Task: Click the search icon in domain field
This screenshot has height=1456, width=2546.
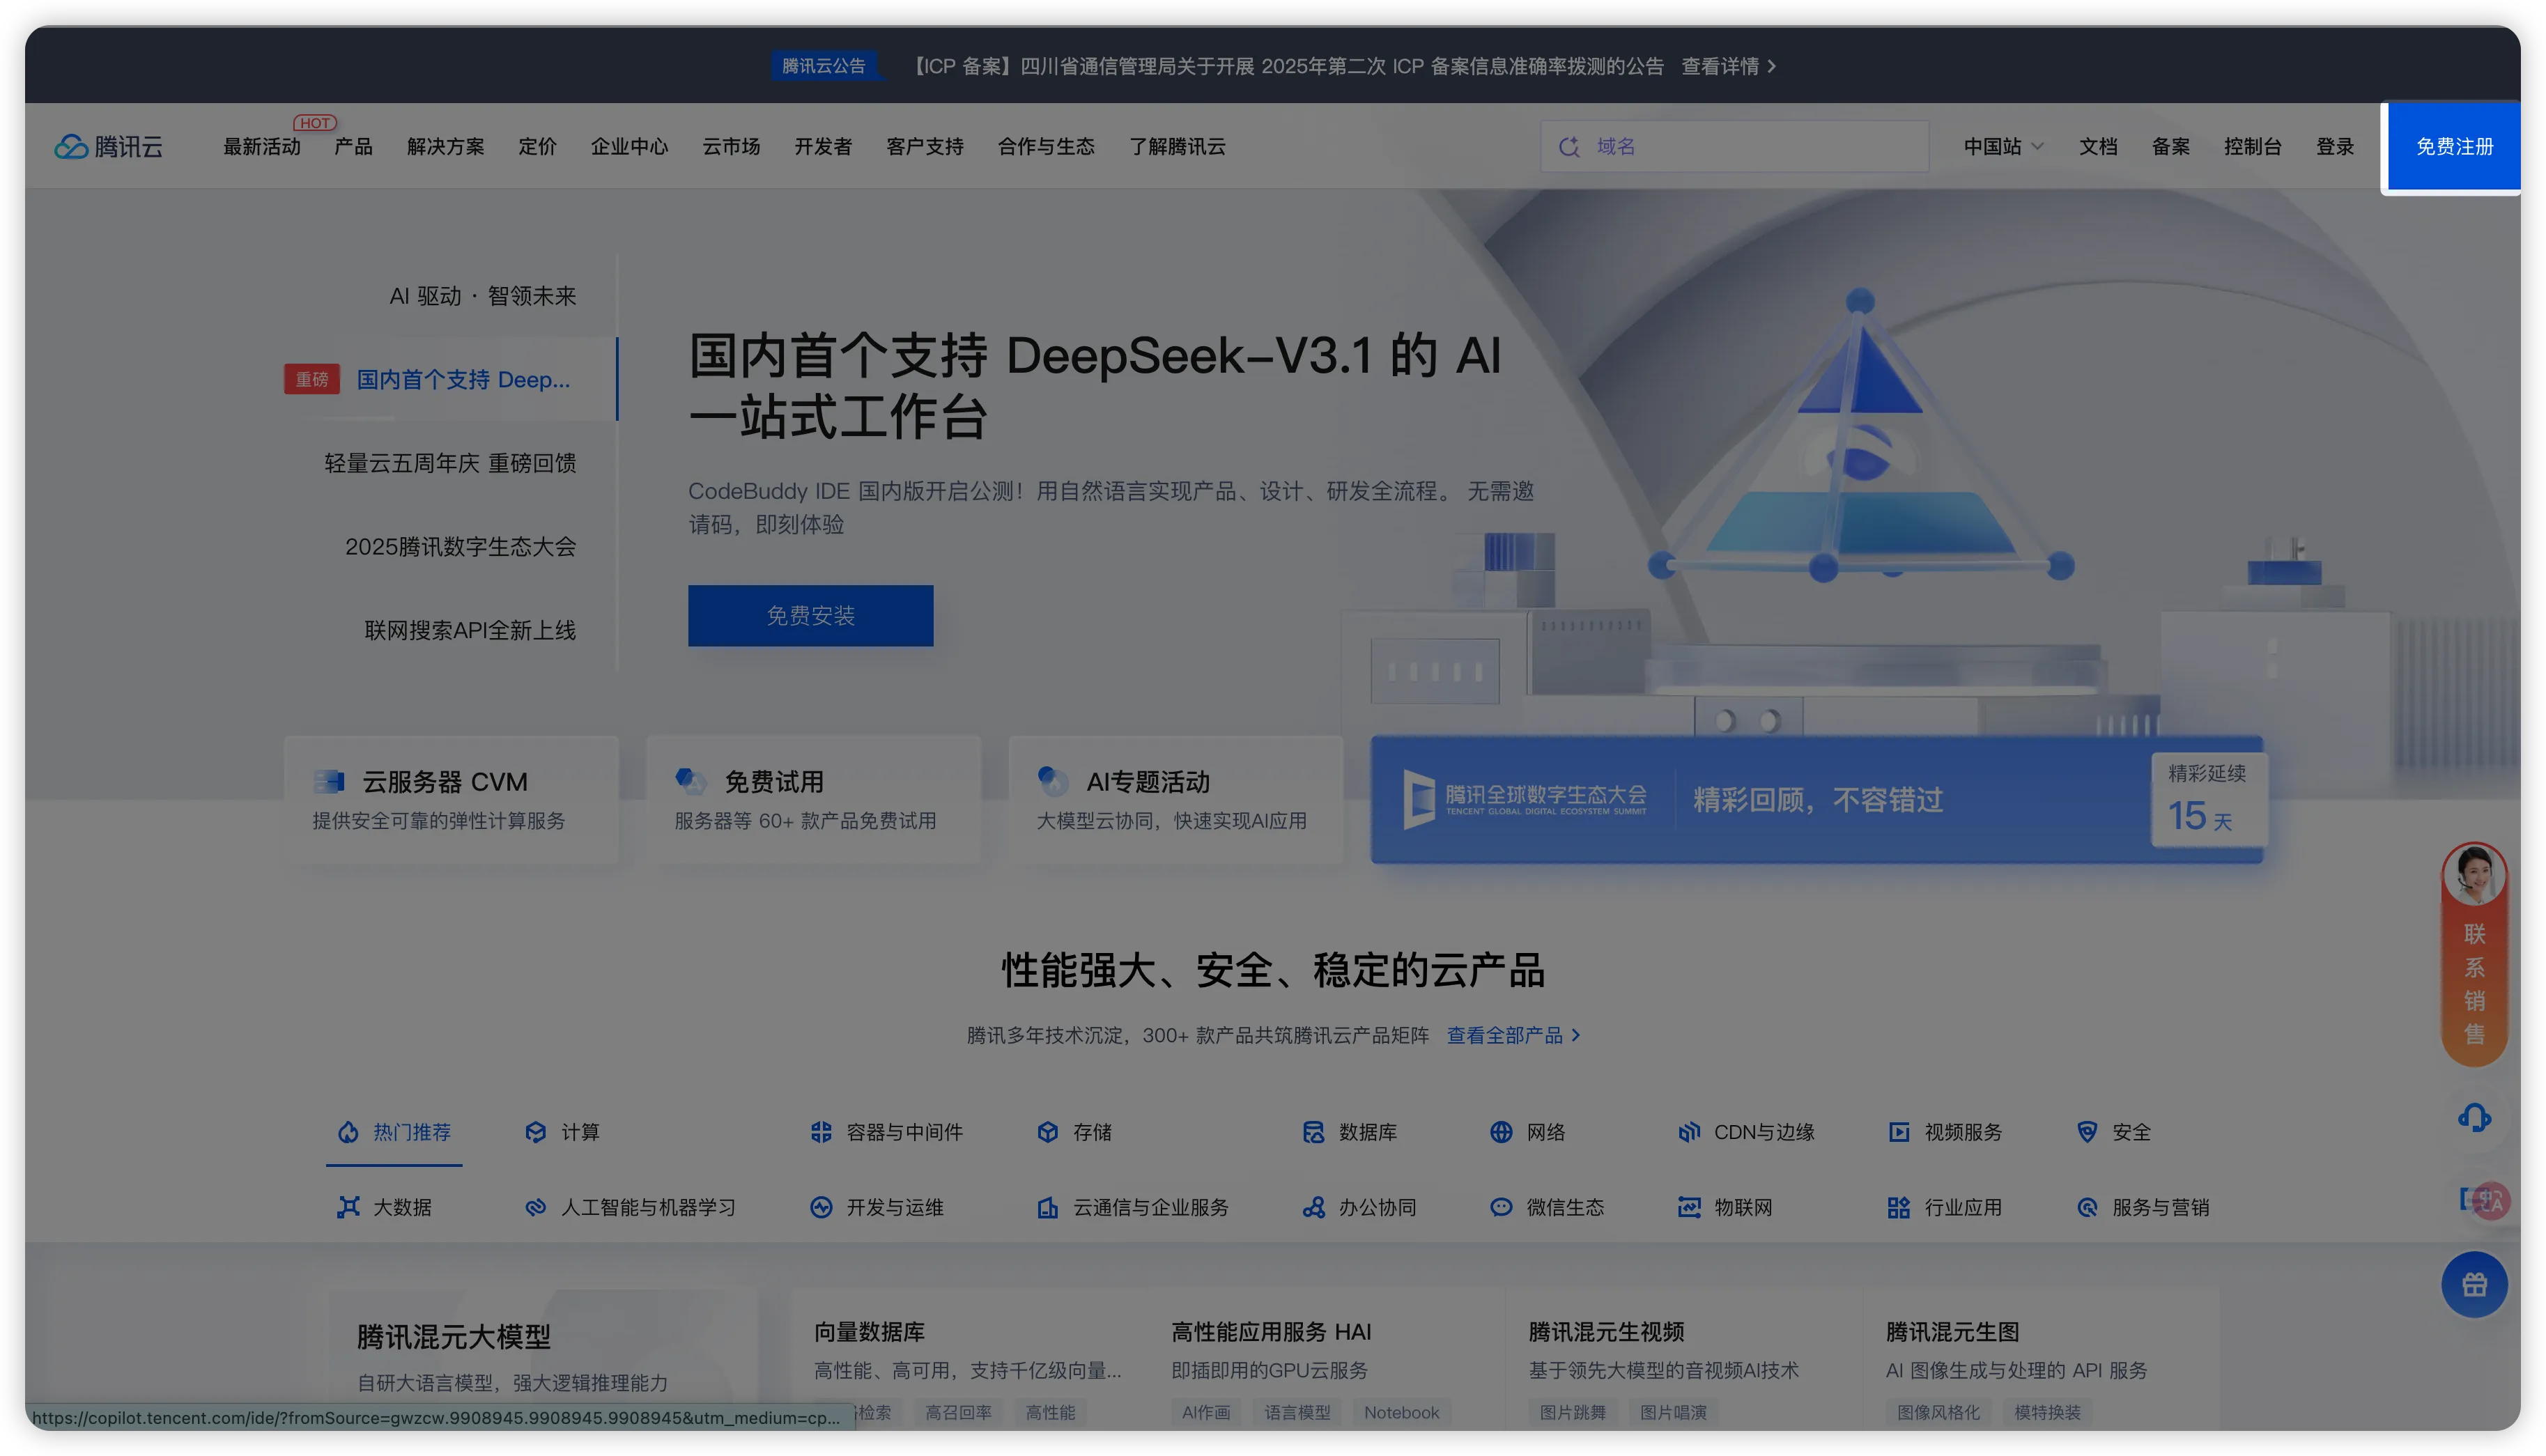Action: click(1569, 147)
